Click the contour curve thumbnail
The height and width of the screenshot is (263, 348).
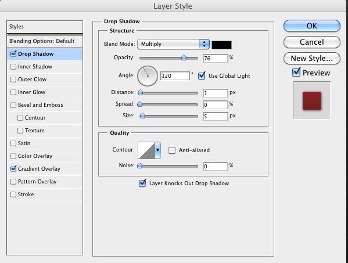(x=146, y=150)
